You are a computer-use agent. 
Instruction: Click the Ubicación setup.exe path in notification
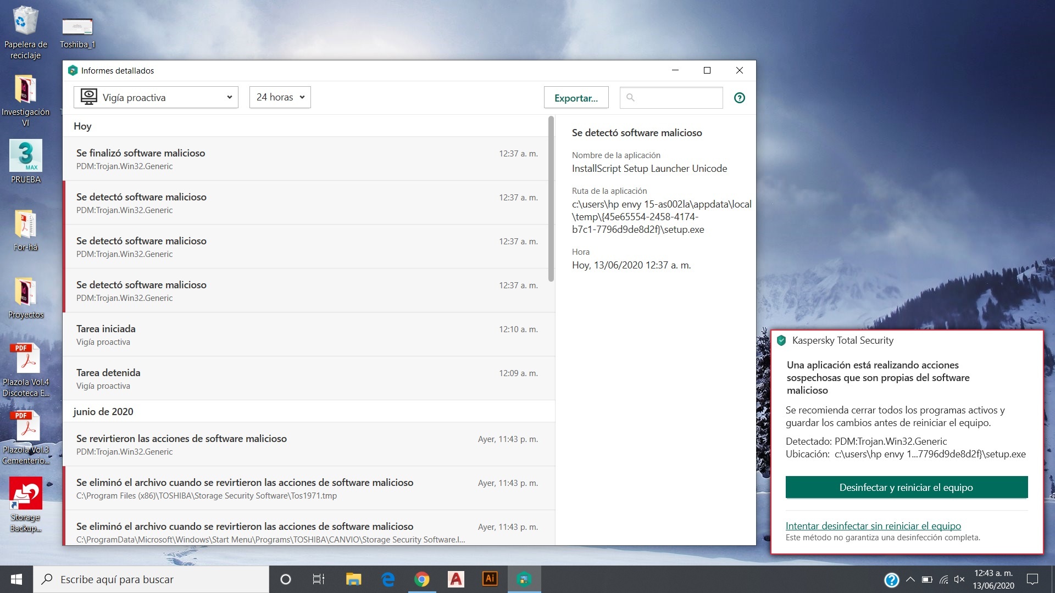[x=906, y=454]
